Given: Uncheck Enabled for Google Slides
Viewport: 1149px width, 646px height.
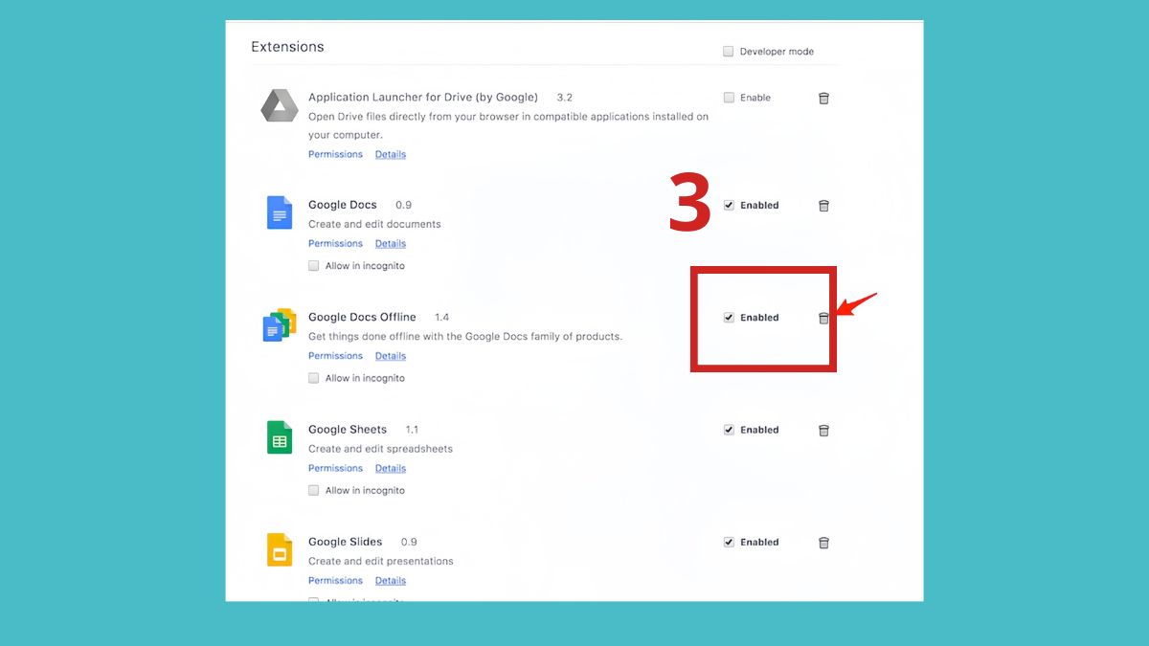Looking at the screenshot, I should pos(729,542).
